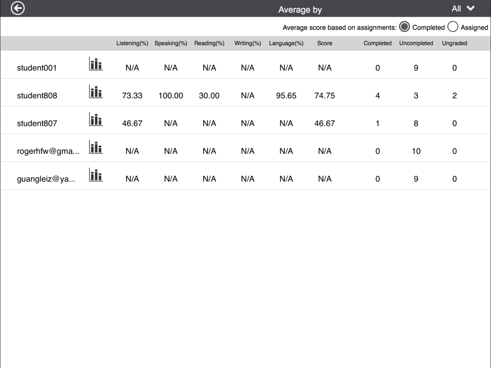Screen dimensions: 491x368
Task: Click the Listening(%) column header
Action: [x=132, y=43]
